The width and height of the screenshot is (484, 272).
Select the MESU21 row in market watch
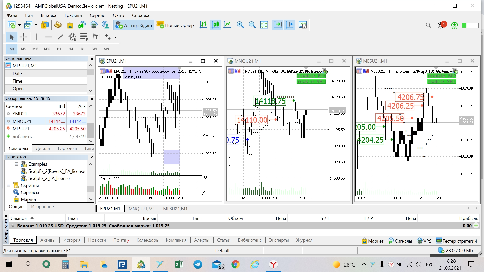tap(21, 129)
